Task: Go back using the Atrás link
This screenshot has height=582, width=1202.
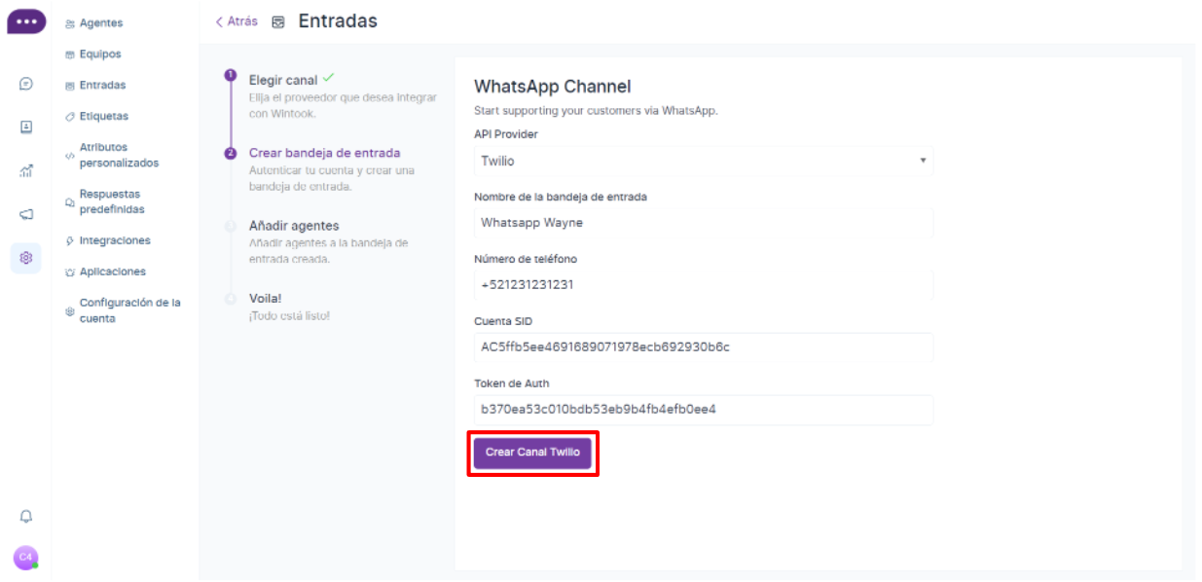Action: [237, 21]
